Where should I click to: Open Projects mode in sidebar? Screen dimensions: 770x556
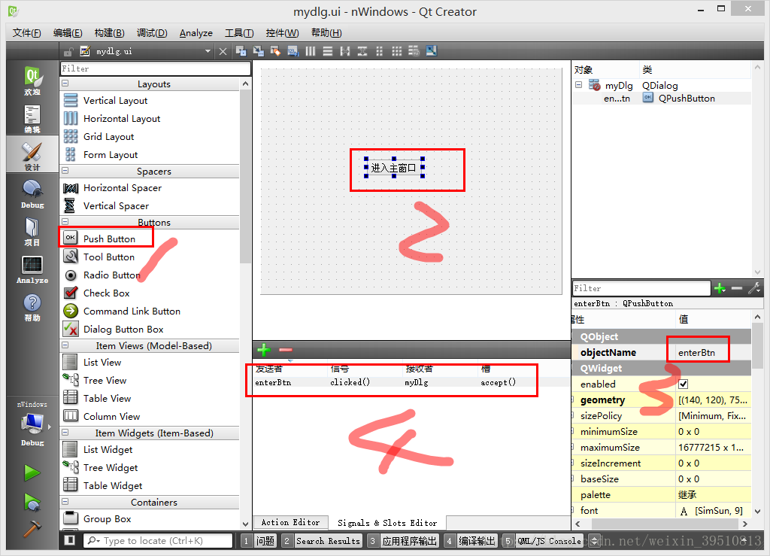tap(32, 231)
